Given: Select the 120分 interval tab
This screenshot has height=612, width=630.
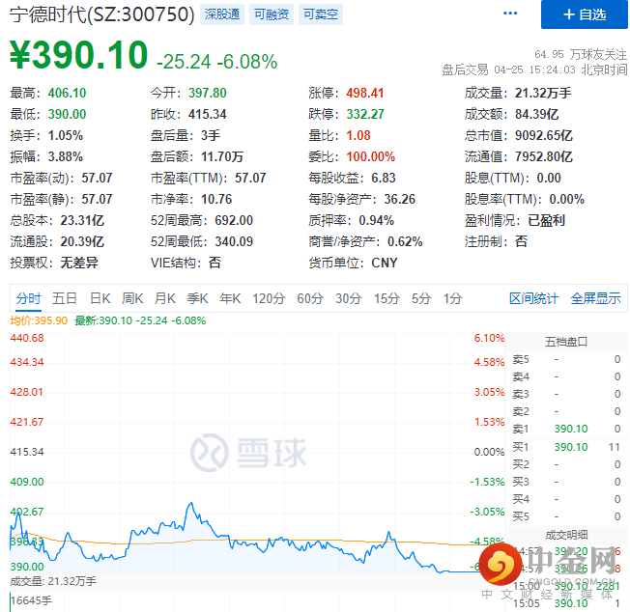Looking at the screenshot, I should click(x=269, y=298).
